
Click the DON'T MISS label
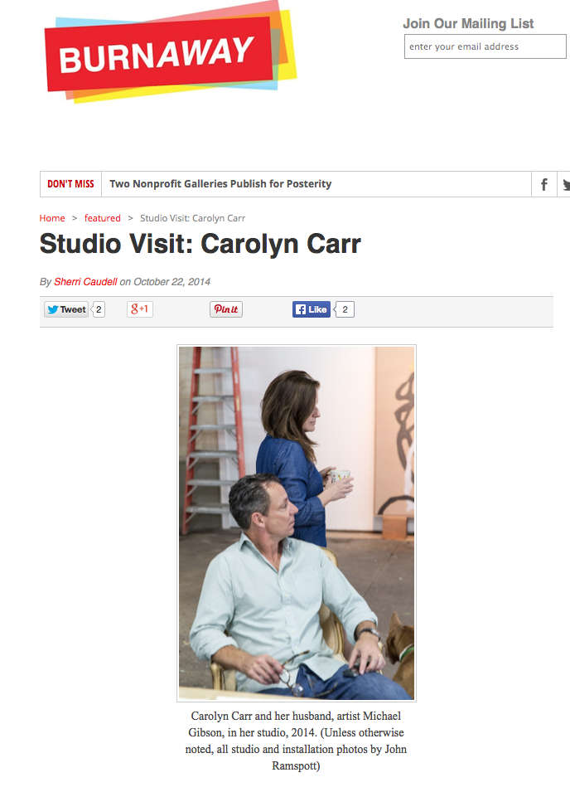pos(70,184)
